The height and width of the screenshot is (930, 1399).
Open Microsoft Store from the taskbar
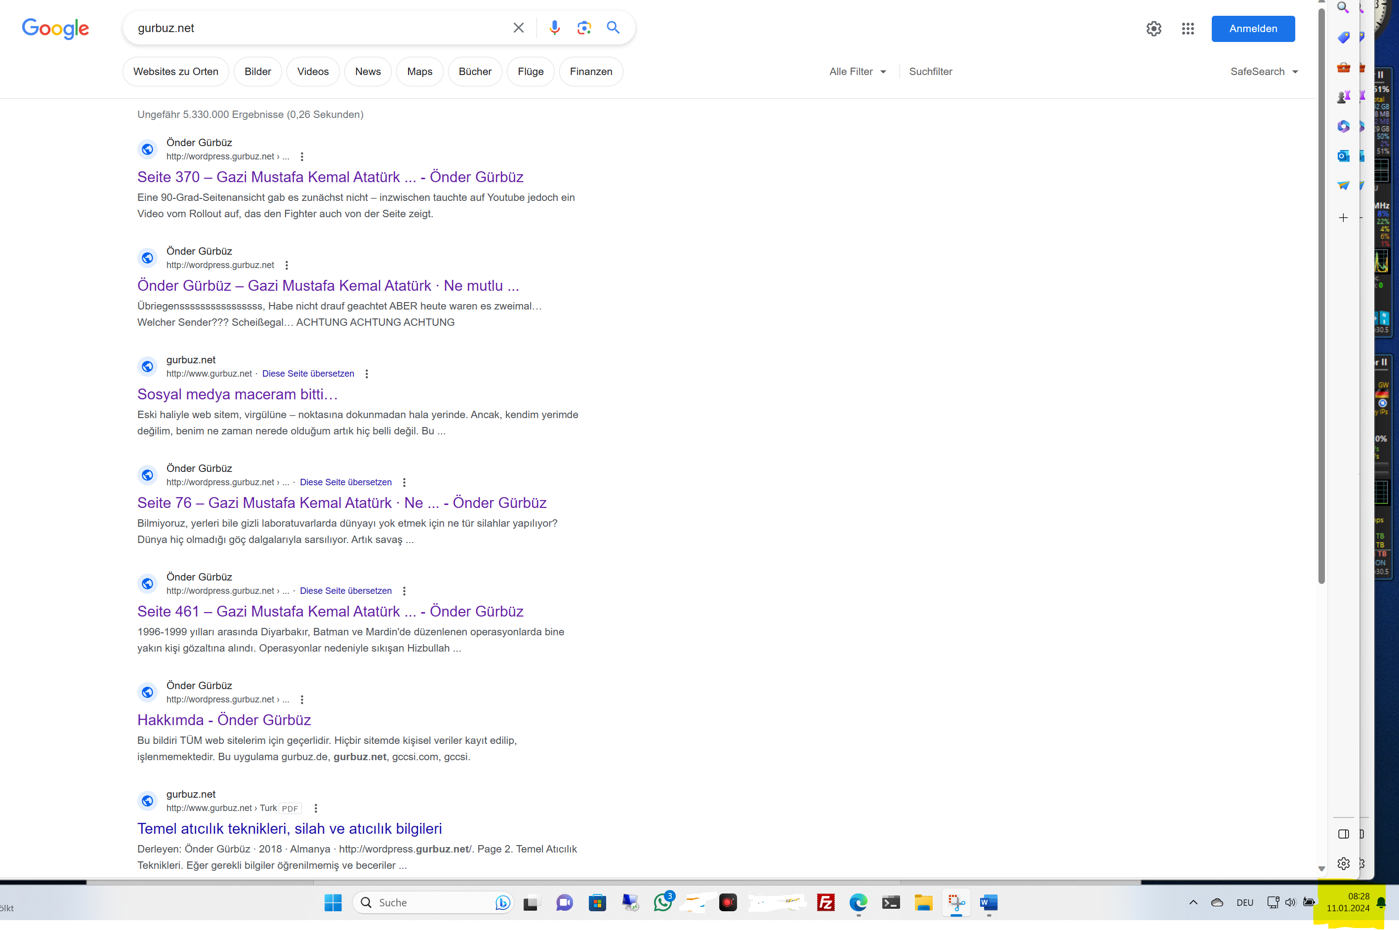pos(597,903)
